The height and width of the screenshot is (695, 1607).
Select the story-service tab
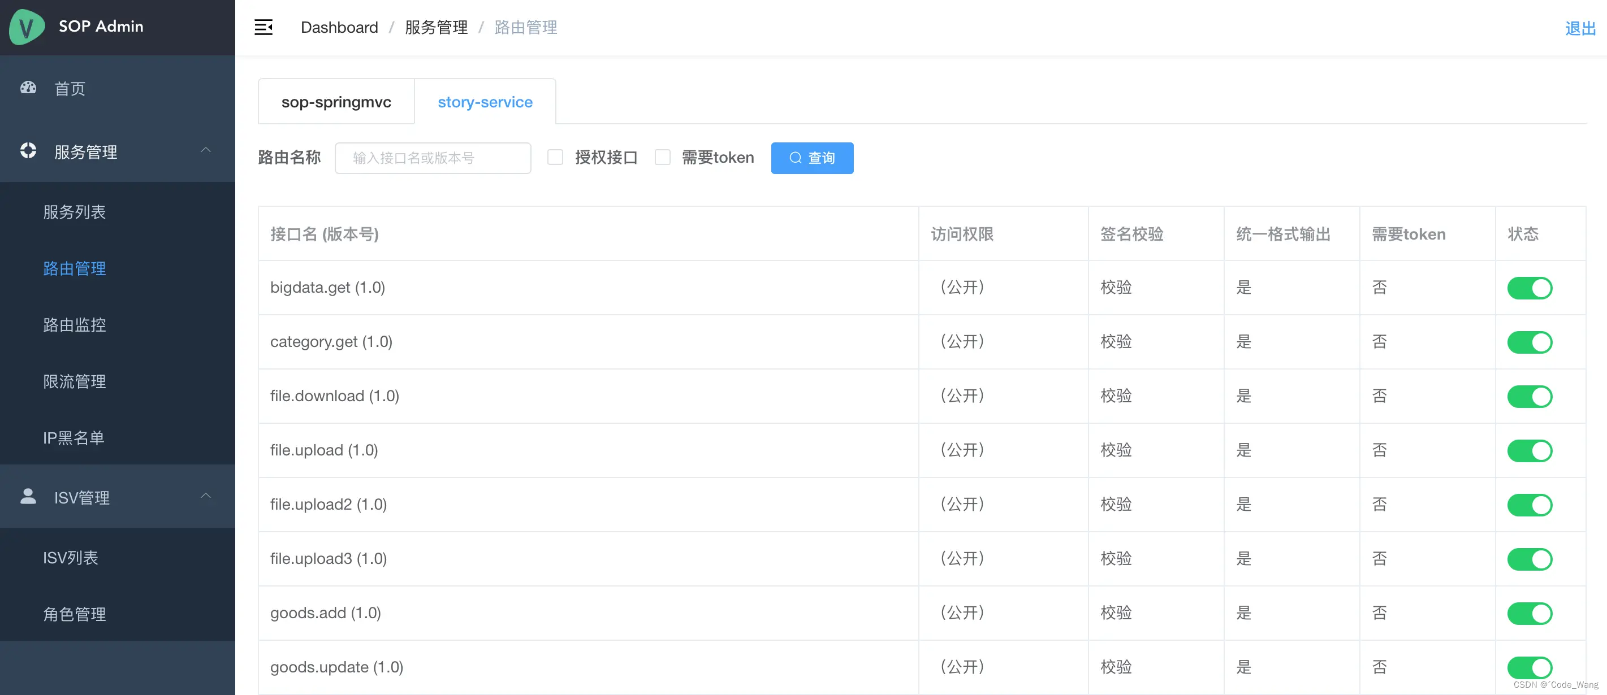(485, 102)
